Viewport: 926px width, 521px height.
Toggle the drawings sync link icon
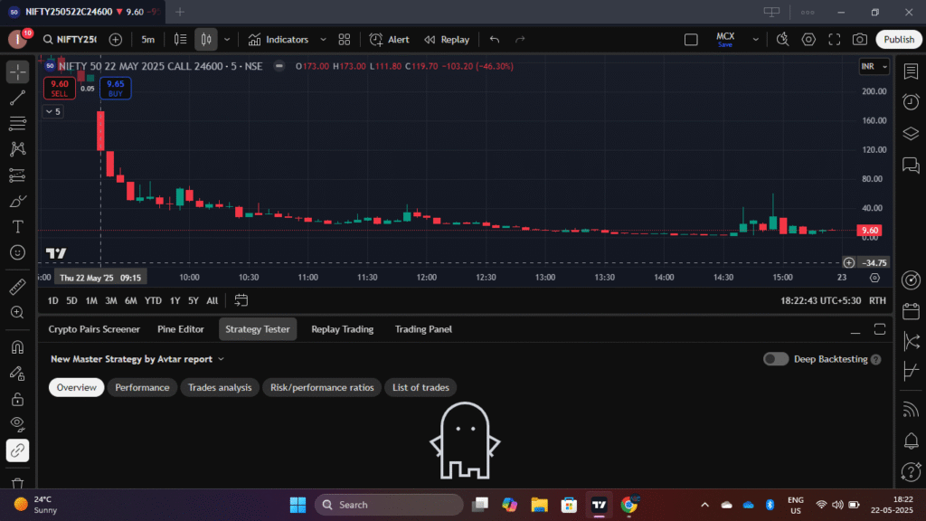click(x=18, y=450)
